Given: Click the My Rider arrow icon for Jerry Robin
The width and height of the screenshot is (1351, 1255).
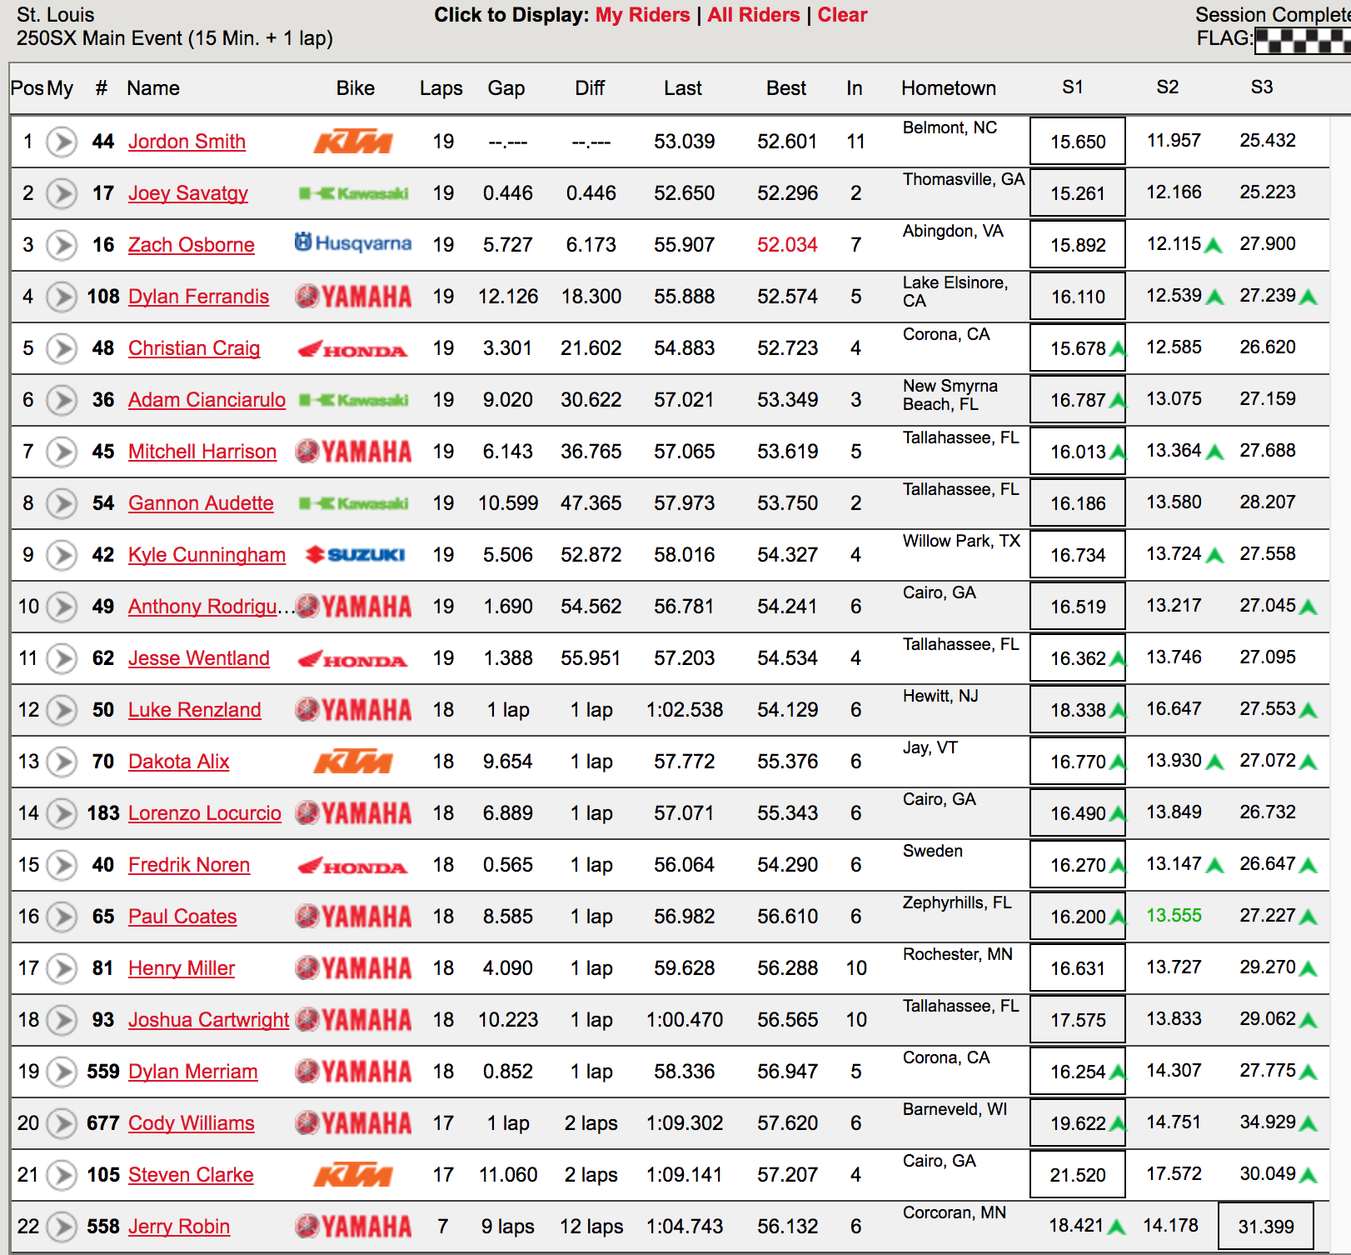Looking at the screenshot, I should click(62, 1227).
